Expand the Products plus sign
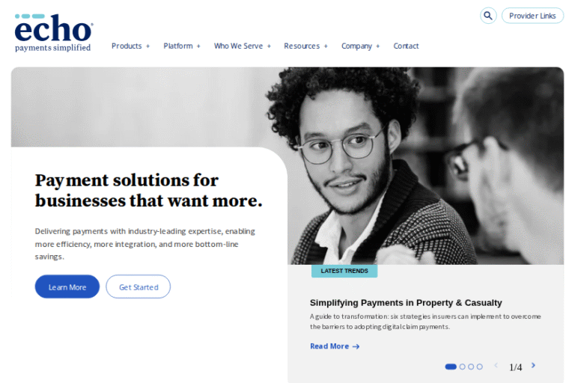 click(x=147, y=46)
